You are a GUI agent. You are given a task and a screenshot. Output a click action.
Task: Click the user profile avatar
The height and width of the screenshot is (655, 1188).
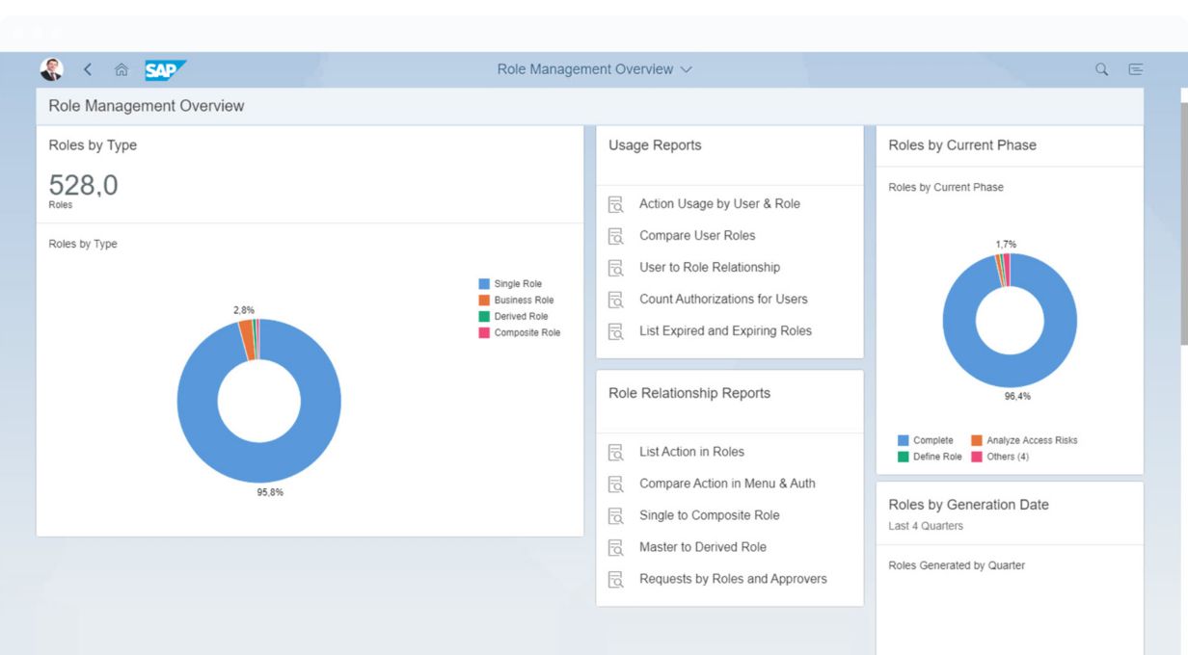[51, 69]
